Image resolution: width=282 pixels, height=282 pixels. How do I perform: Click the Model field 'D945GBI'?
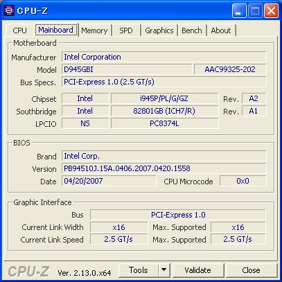(x=127, y=69)
